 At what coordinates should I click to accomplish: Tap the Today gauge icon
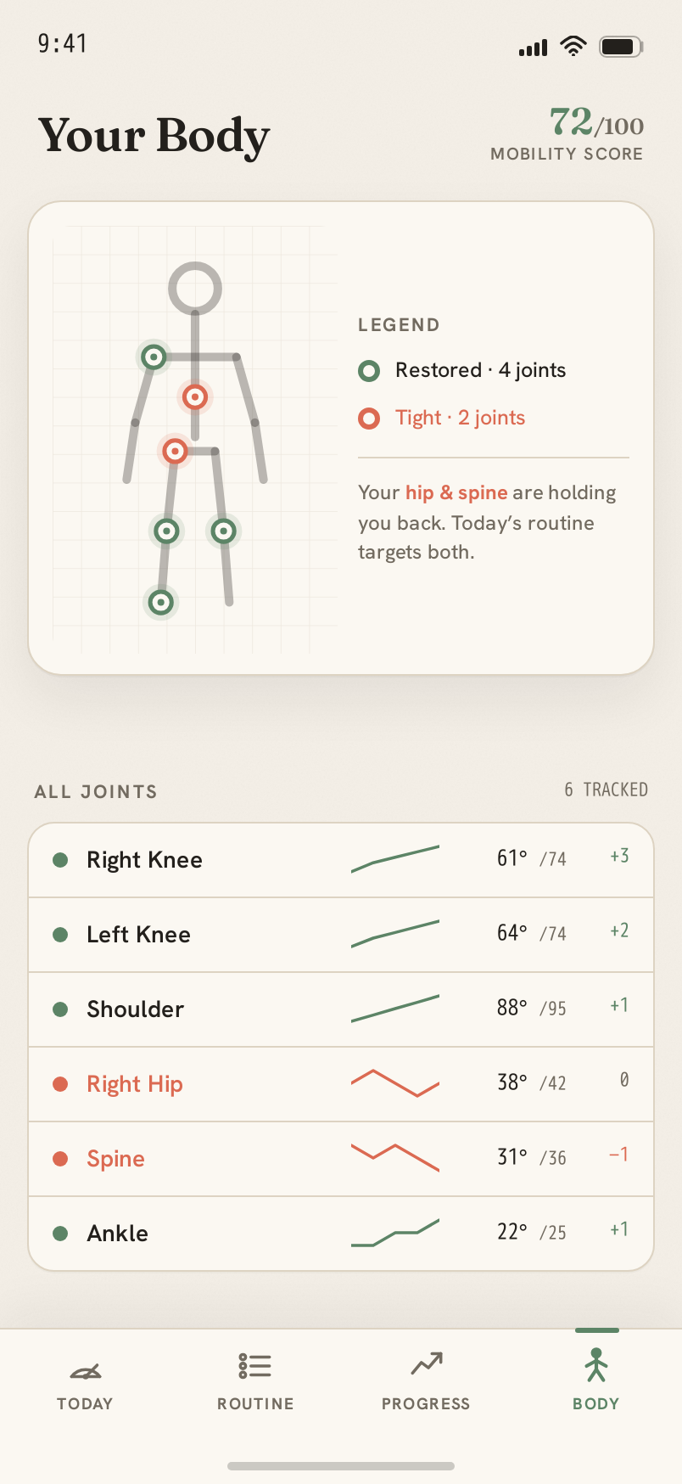tap(85, 1370)
